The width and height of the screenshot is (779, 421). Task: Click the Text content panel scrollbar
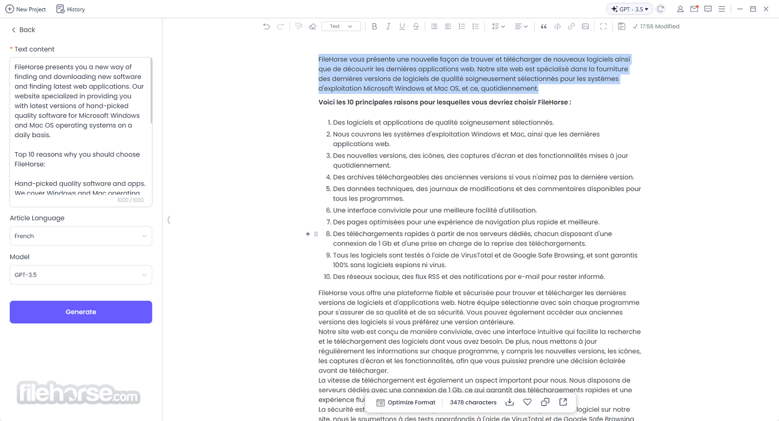click(151, 91)
